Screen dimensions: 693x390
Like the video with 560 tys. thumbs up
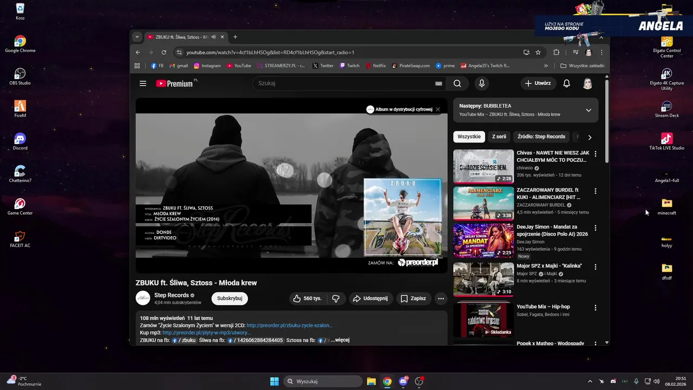click(307, 298)
